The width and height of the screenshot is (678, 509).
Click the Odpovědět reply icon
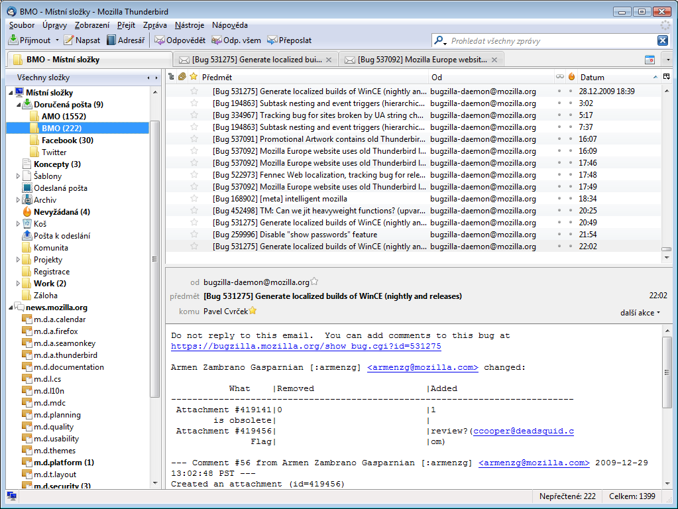(x=160, y=40)
